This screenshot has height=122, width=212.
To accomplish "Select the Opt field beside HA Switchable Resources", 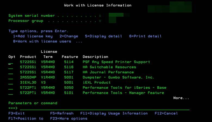I will coord(11,67).
